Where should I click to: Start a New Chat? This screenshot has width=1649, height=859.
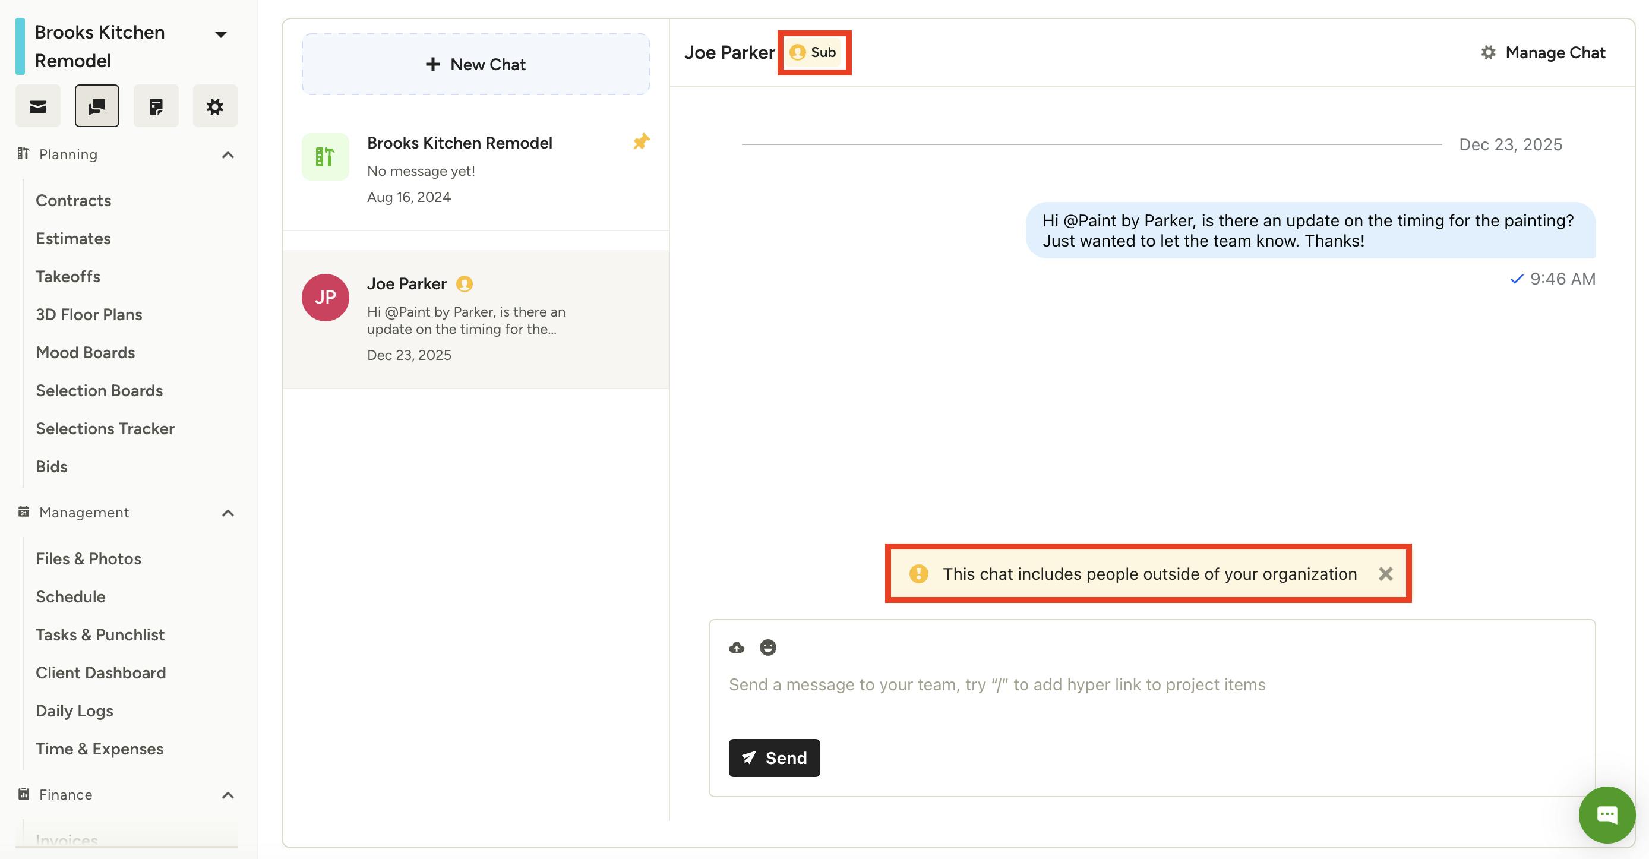click(x=476, y=65)
